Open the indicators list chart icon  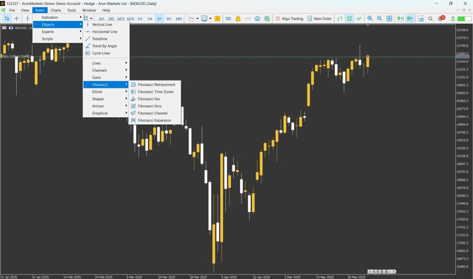point(205,18)
